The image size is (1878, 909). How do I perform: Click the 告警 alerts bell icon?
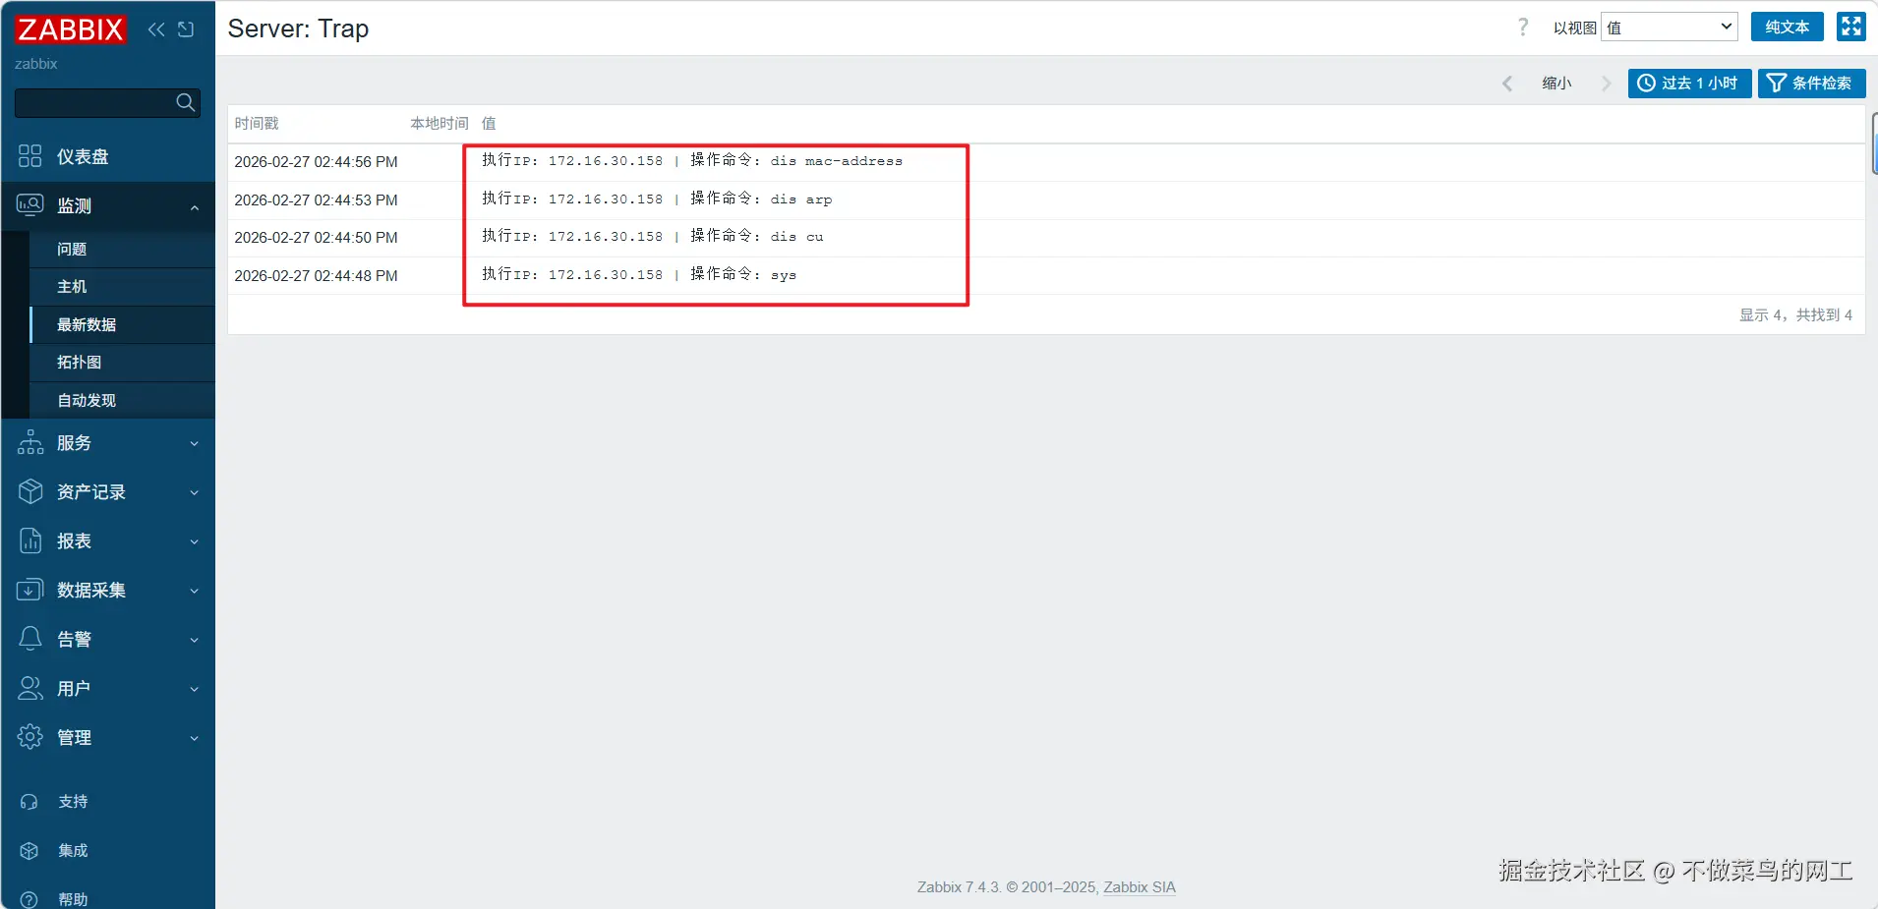tap(30, 639)
